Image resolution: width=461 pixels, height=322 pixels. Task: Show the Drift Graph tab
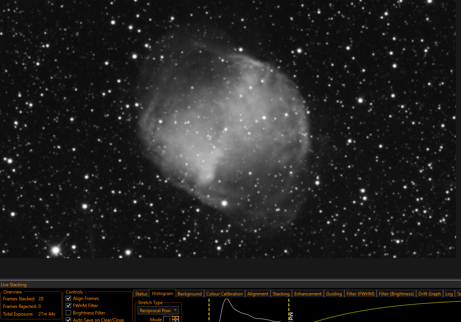[x=429, y=294]
